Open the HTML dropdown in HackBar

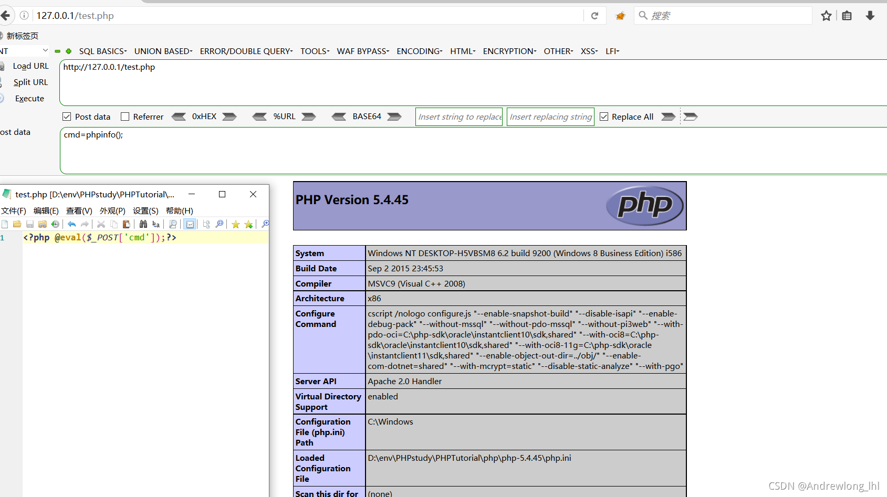[463, 51]
